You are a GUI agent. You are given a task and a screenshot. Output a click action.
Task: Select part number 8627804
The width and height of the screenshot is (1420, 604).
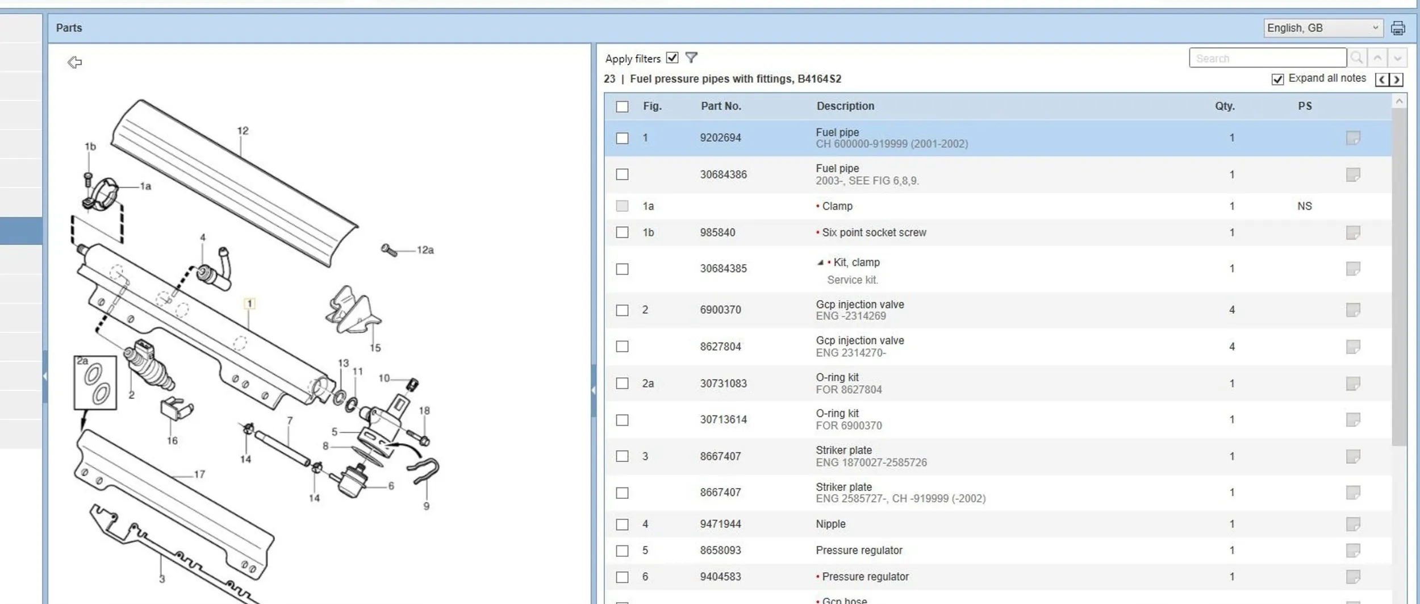(720, 347)
